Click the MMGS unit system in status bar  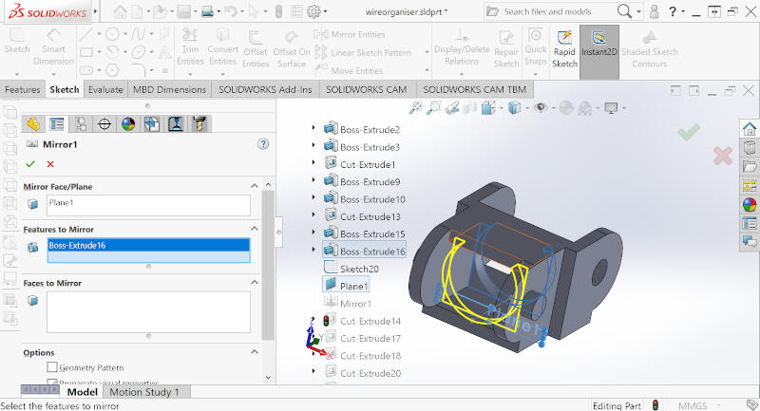pos(693,405)
